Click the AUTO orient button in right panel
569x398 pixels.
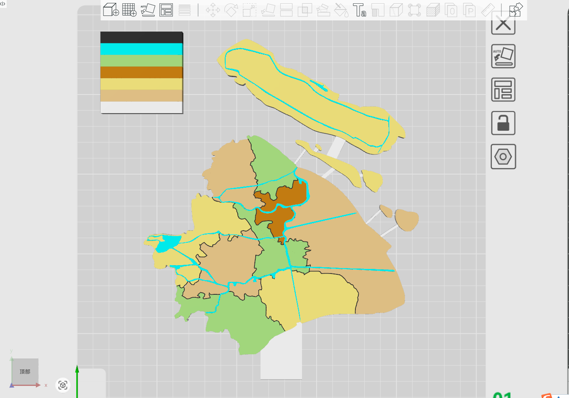pos(503,56)
